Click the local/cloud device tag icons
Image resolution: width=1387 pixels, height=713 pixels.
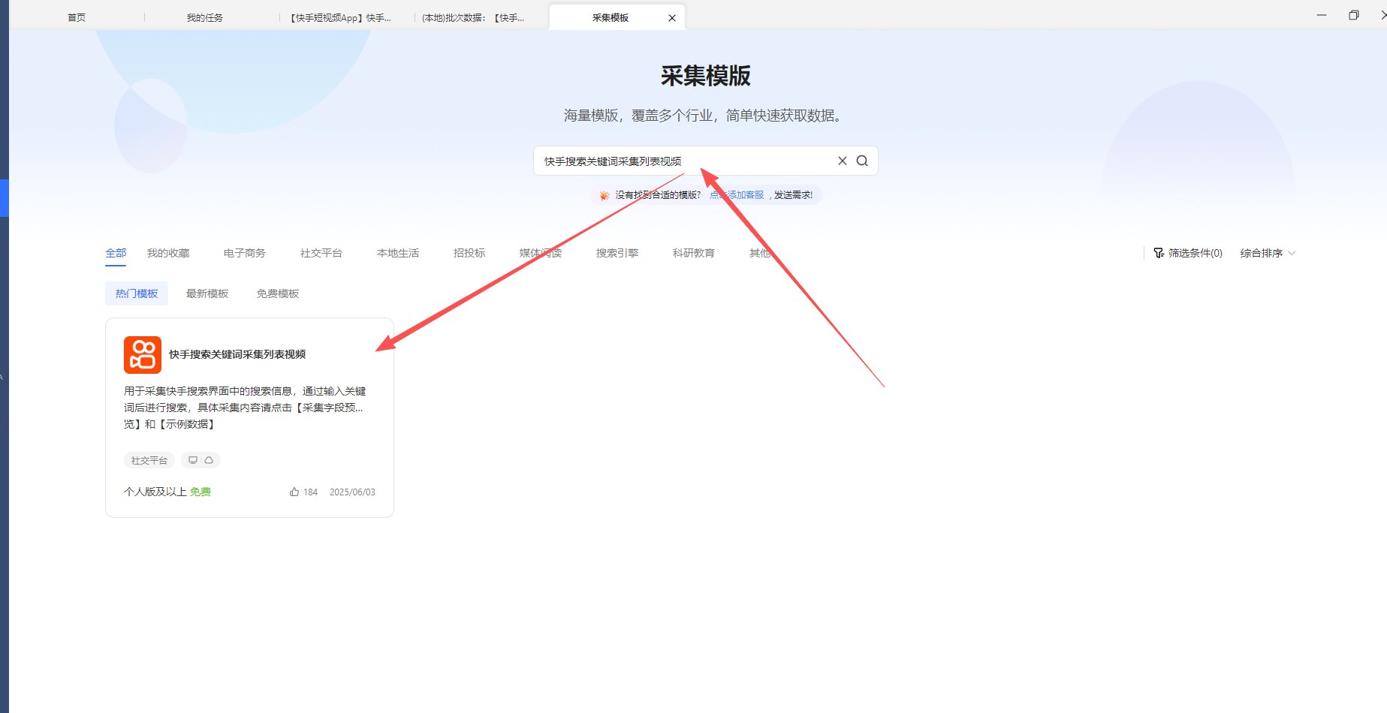[x=201, y=460]
